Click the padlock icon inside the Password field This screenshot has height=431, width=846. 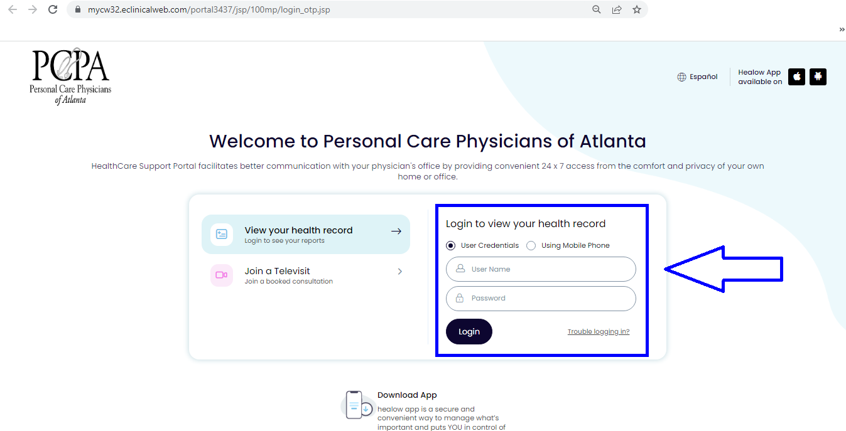click(459, 298)
